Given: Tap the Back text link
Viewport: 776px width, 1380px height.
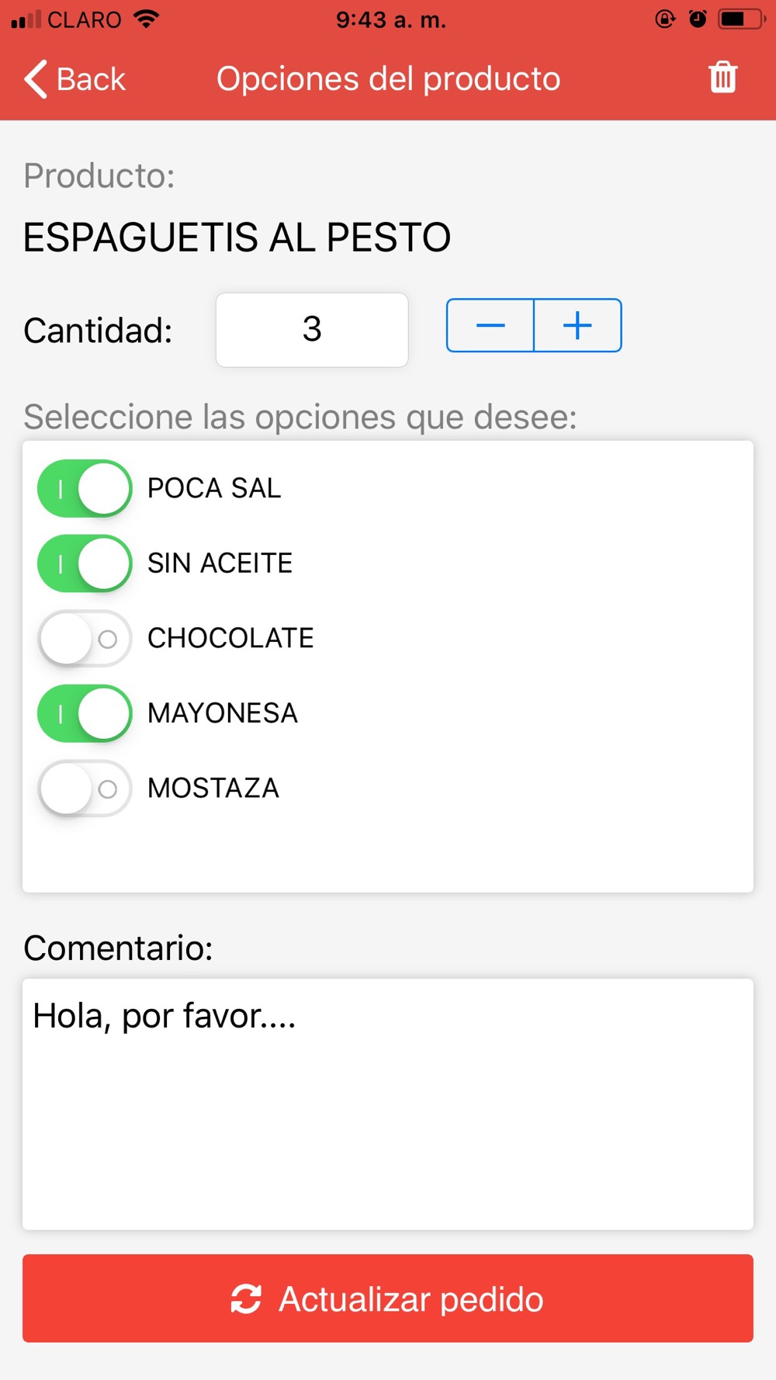Looking at the screenshot, I should pos(91,79).
